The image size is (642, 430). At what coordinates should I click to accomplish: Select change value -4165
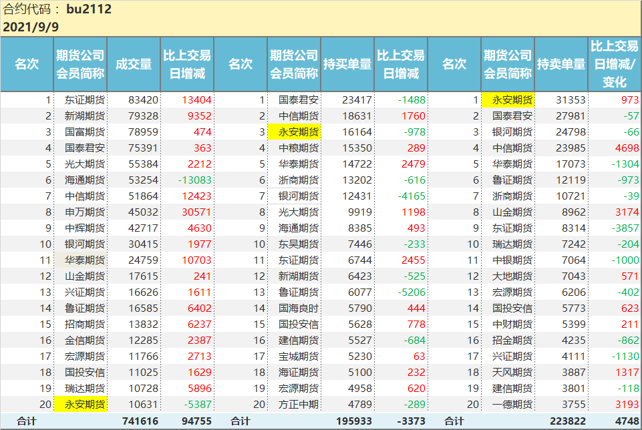click(412, 196)
